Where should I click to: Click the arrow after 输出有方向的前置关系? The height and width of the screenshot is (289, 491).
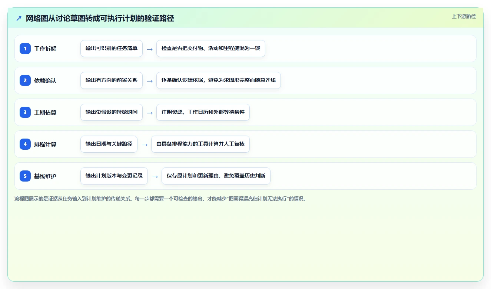pos(150,81)
